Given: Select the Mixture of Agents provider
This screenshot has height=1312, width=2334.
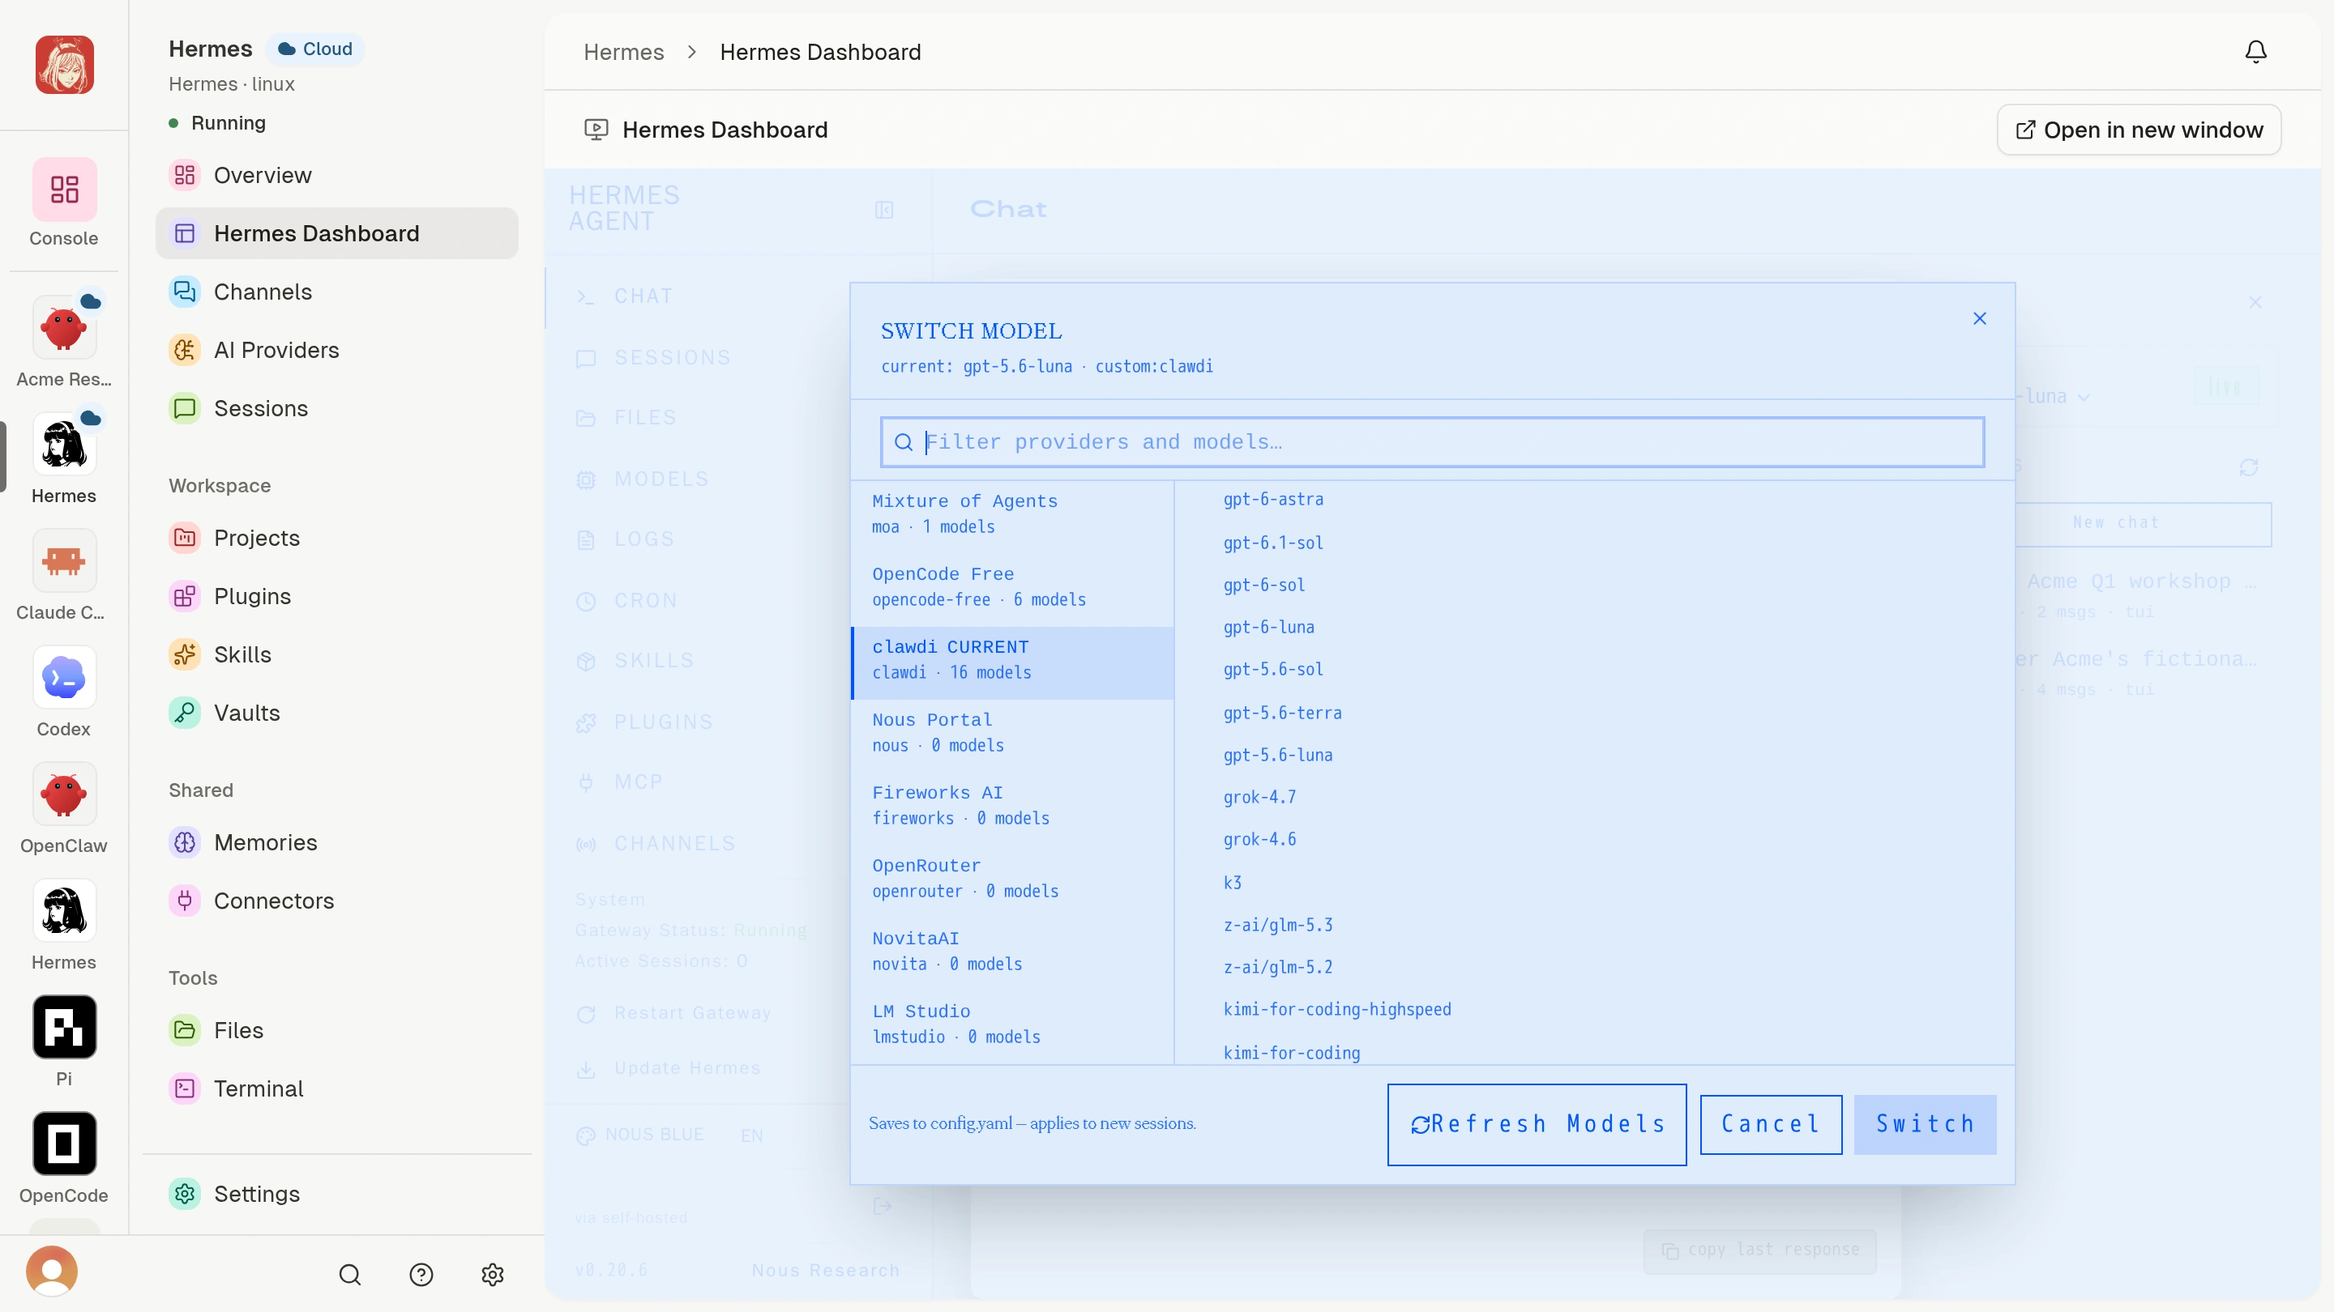Looking at the screenshot, I should click(1013, 513).
